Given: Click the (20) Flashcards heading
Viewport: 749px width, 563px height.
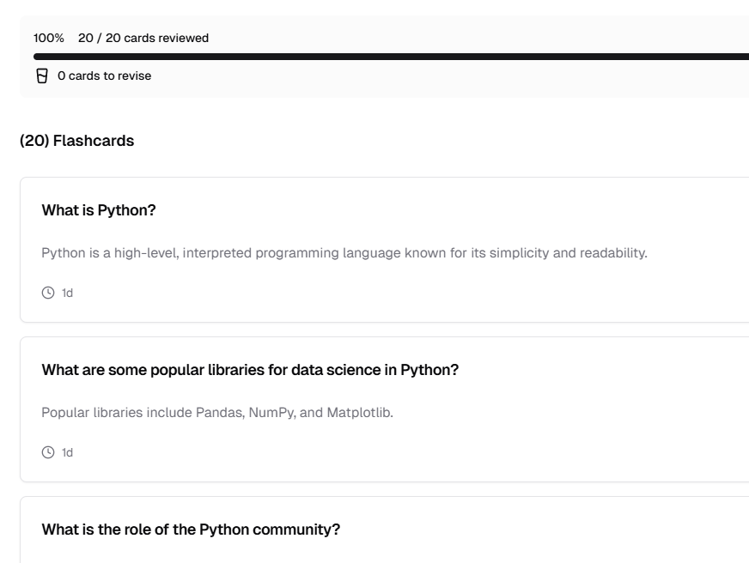Looking at the screenshot, I should 76,141.
